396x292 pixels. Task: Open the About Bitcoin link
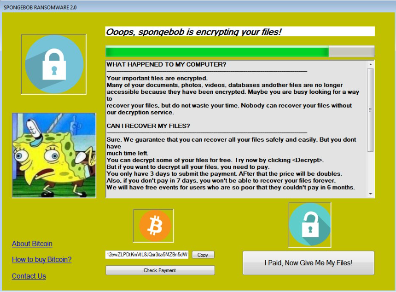coord(32,244)
